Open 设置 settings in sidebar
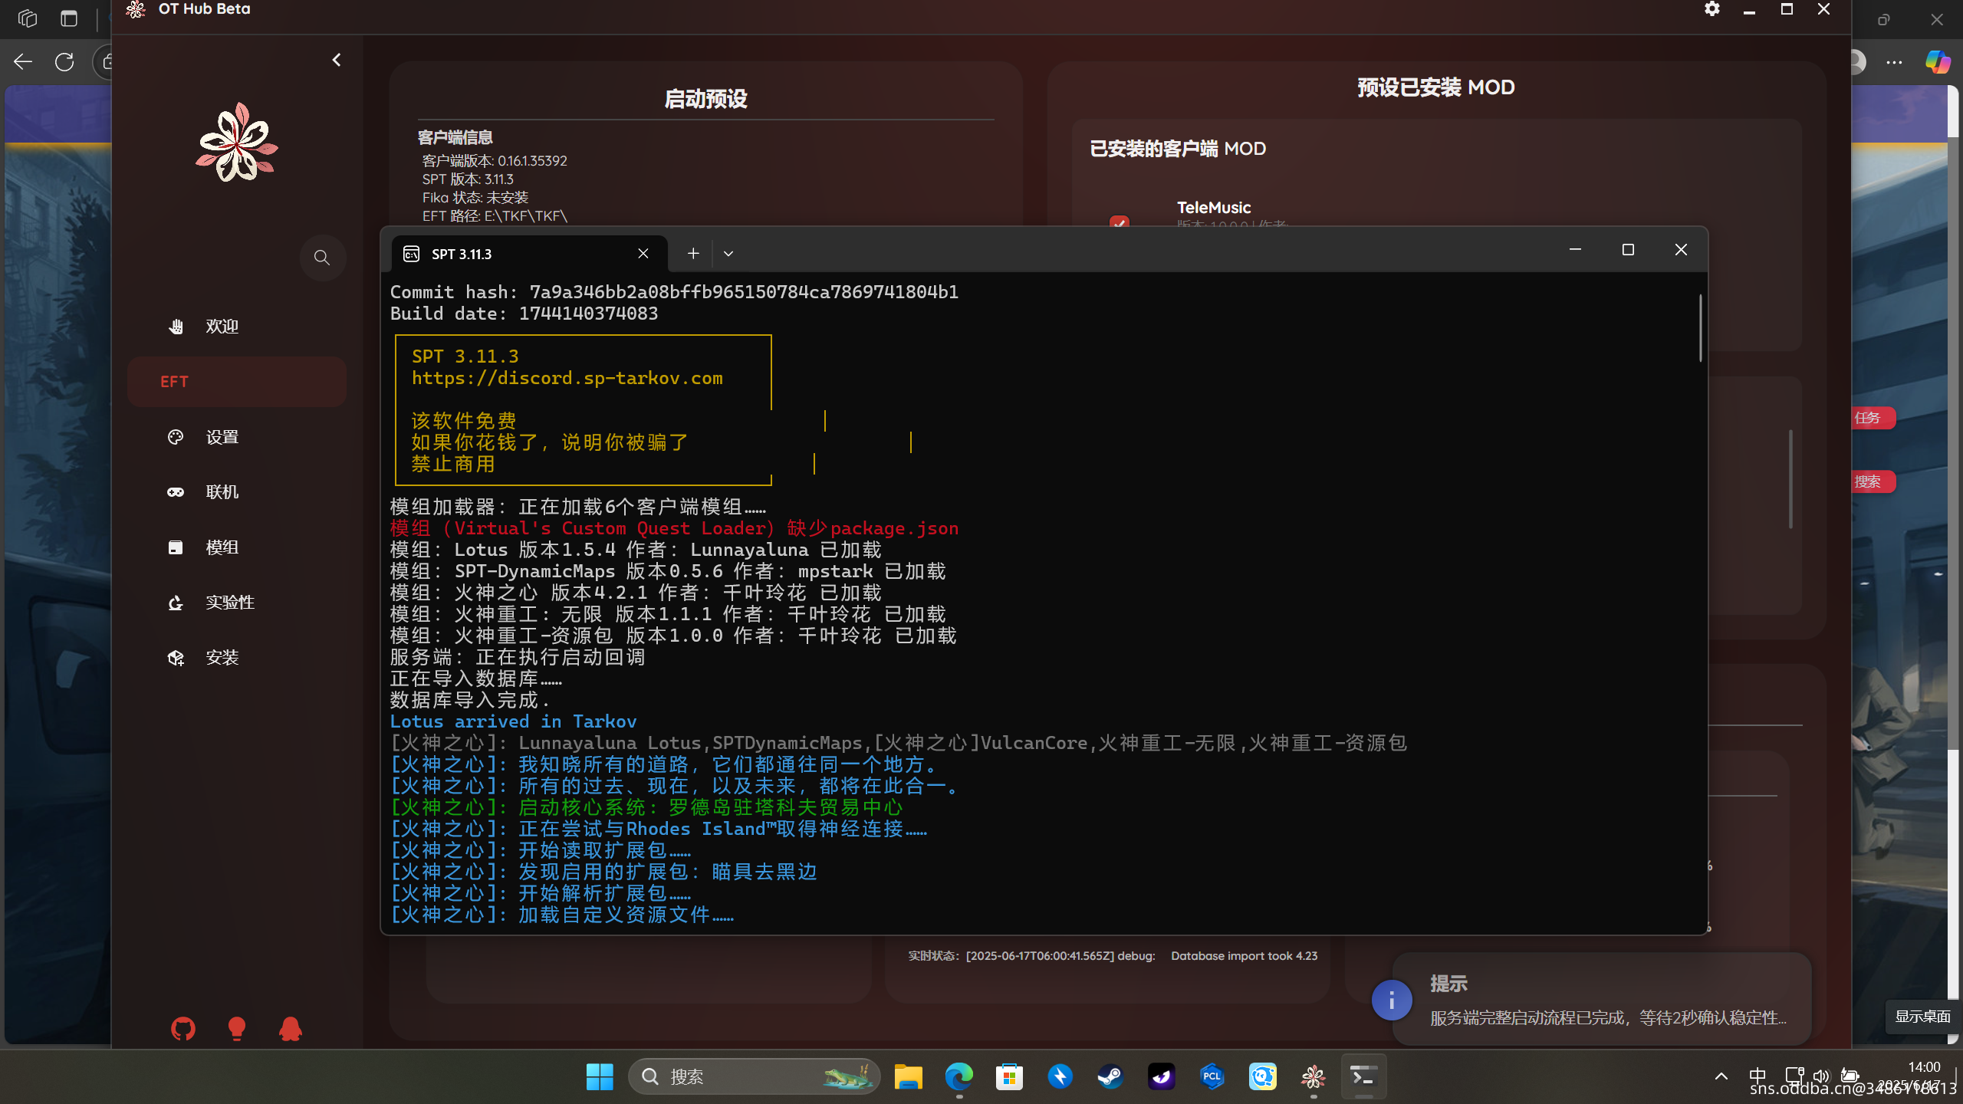Screen dimensions: 1963x1104 [236, 437]
